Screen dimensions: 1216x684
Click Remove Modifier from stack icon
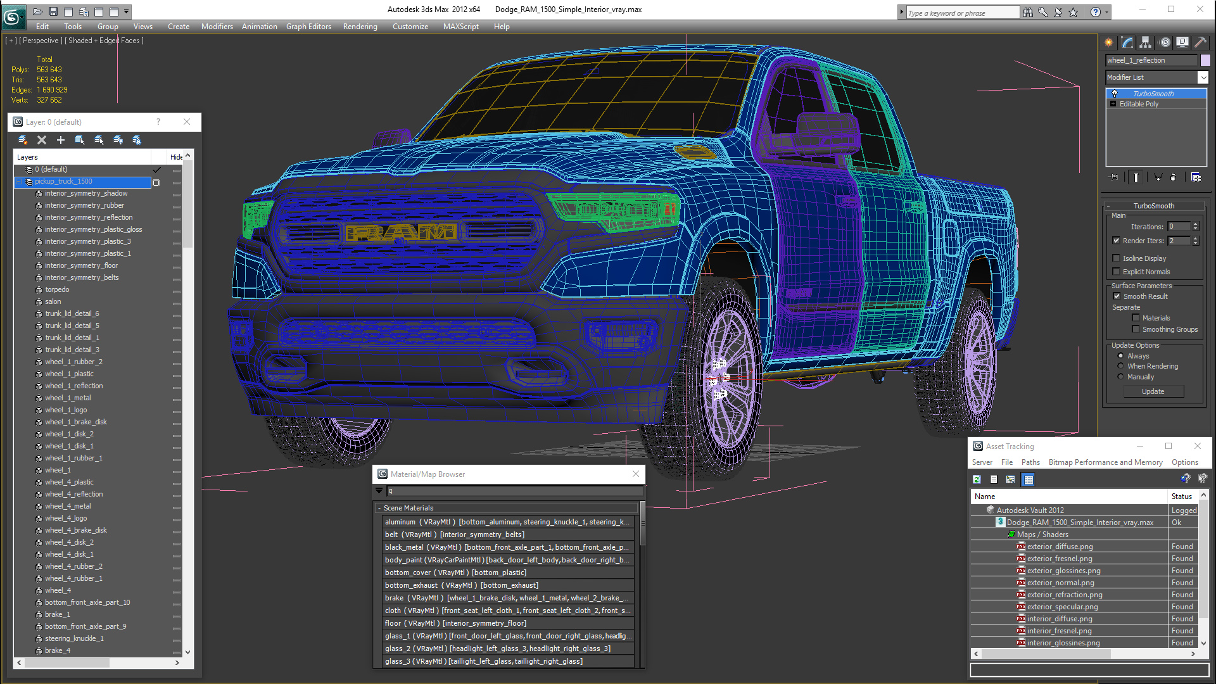click(x=1174, y=177)
